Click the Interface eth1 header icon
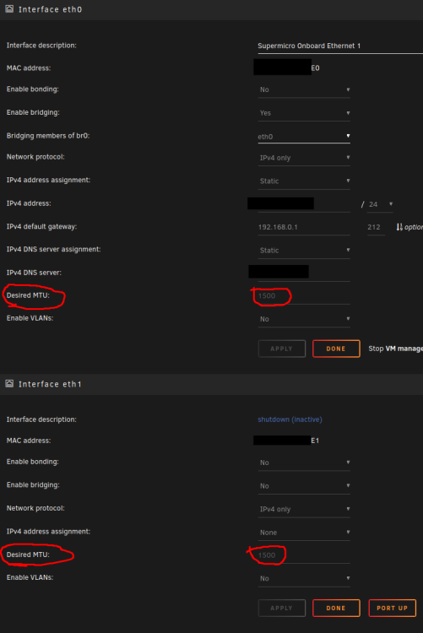 pyautogui.click(x=9, y=383)
